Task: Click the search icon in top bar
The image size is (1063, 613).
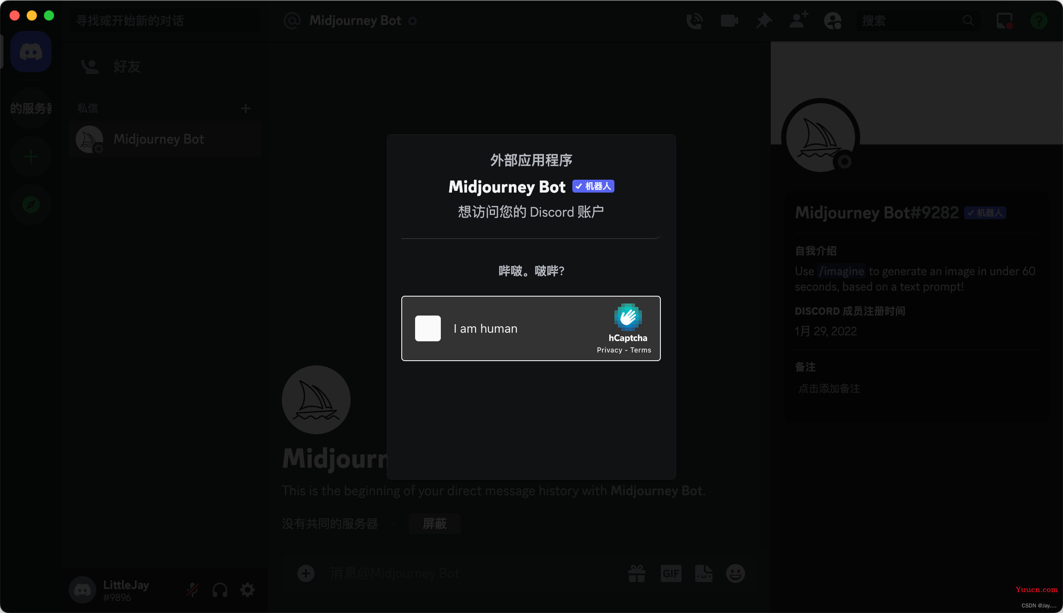Action: click(969, 20)
